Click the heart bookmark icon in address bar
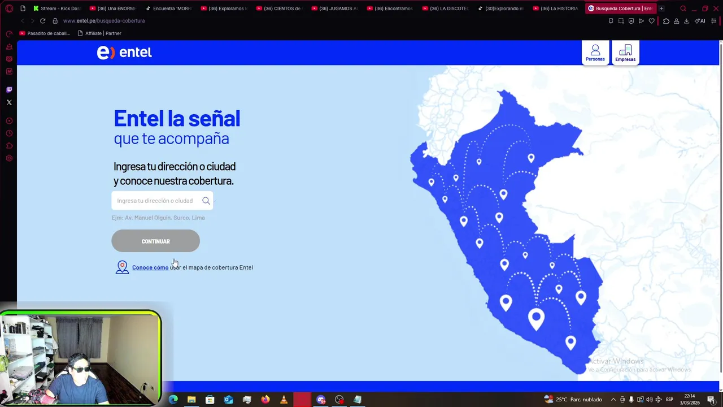 pyautogui.click(x=651, y=21)
